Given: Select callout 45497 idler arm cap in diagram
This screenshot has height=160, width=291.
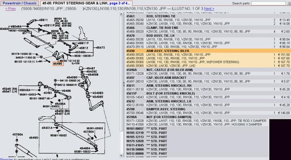Looking at the screenshot, I should click(91, 68).
